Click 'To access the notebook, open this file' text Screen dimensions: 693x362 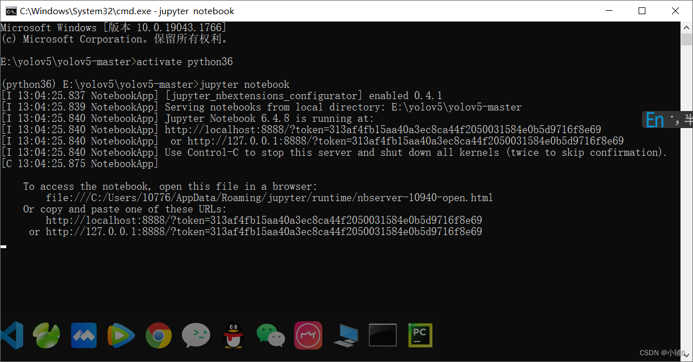tap(171, 186)
